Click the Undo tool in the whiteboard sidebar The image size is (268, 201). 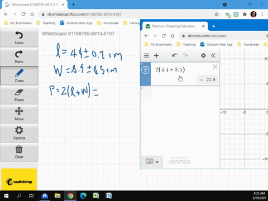[19, 38]
